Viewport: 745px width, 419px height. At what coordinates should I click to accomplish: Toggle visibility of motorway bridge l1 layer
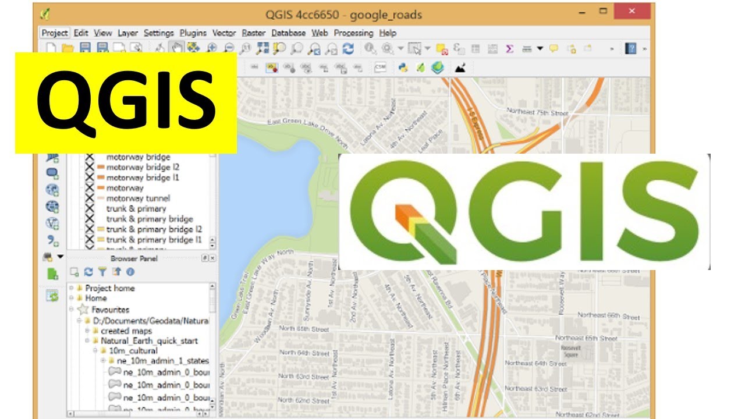[x=89, y=177]
